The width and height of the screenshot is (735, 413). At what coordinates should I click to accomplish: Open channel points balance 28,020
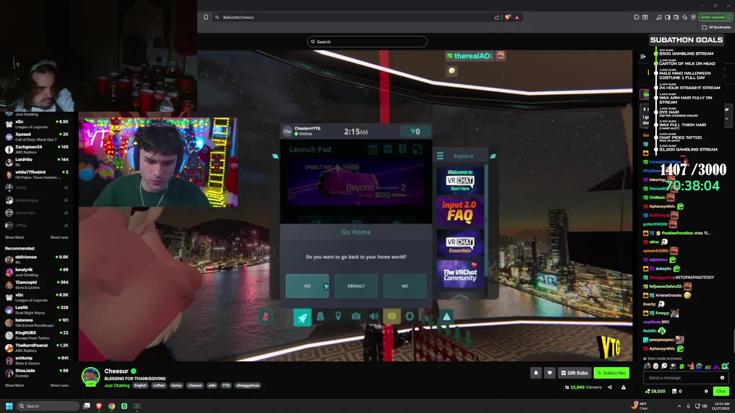point(655,391)
